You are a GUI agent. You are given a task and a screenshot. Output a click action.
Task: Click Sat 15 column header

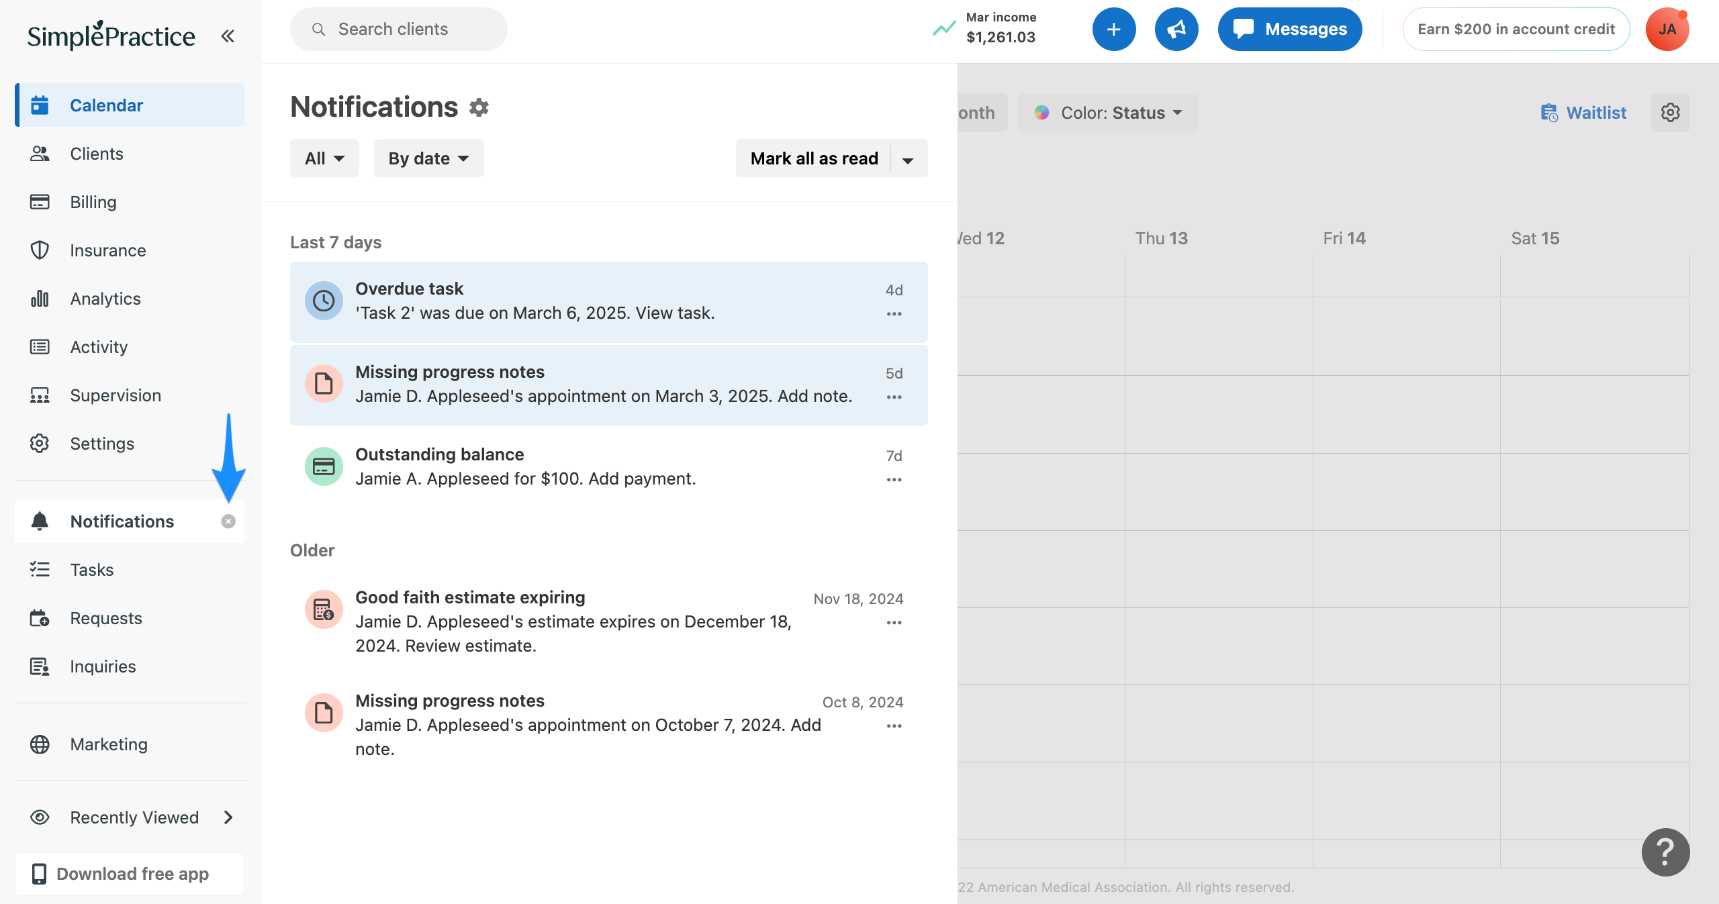tap(1535, 238)
